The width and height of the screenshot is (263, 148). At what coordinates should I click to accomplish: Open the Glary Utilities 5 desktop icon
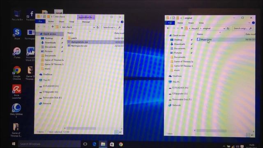click(16, 111)
